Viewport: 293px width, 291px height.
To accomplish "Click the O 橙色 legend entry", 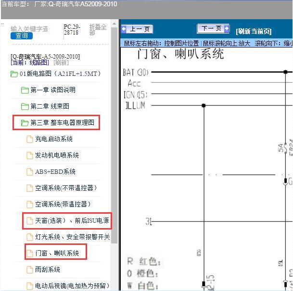I will [142, 274].
